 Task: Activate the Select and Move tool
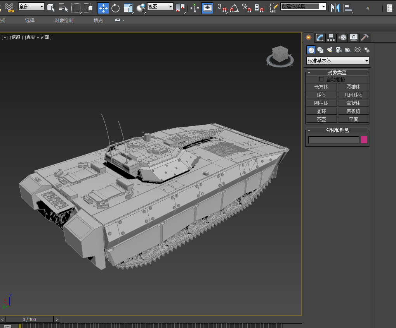(x=103, y=7)
